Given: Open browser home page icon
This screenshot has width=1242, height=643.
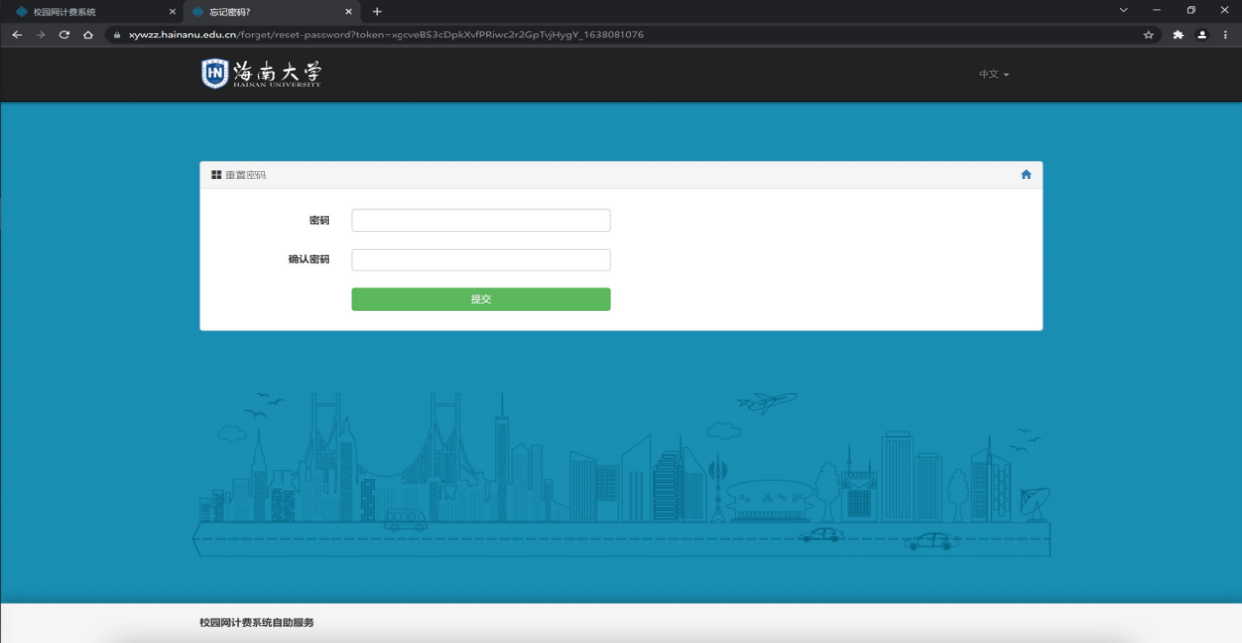Looking at the screenshot, I should 88,35.
